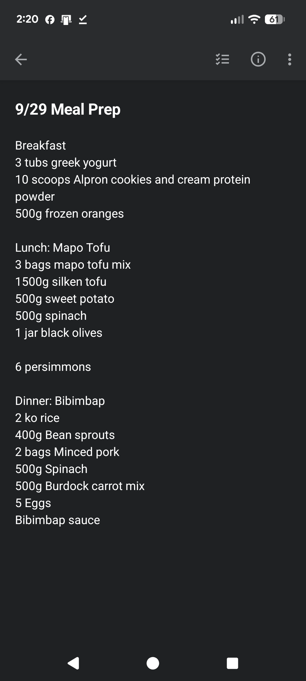Open recent apps square button
Viewport: 306px width, 681px height.
232,663
